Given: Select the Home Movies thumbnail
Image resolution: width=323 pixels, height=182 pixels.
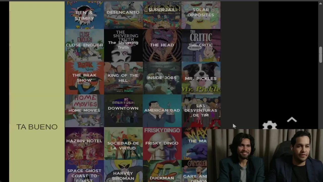Looking at the screenshot, I should click(84, 111).
